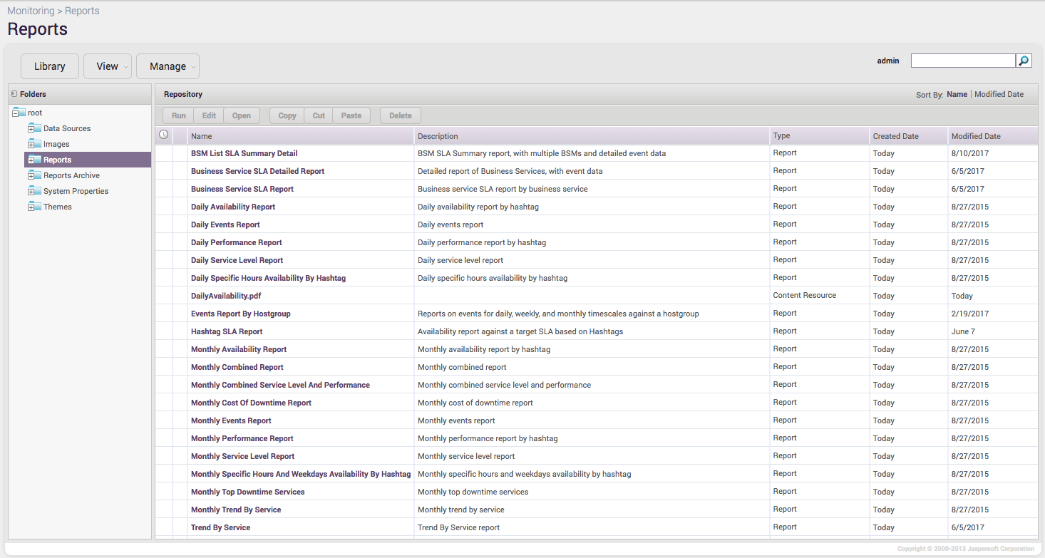
Task: Collapse the root folder tree
Action: click(x=16, y=113)
